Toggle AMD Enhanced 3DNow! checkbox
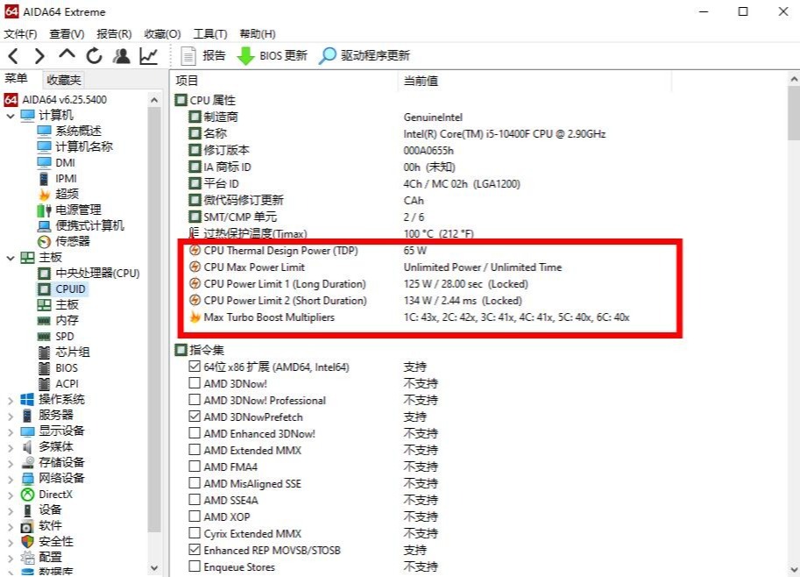The image size is (800, 577). point(195,433)
